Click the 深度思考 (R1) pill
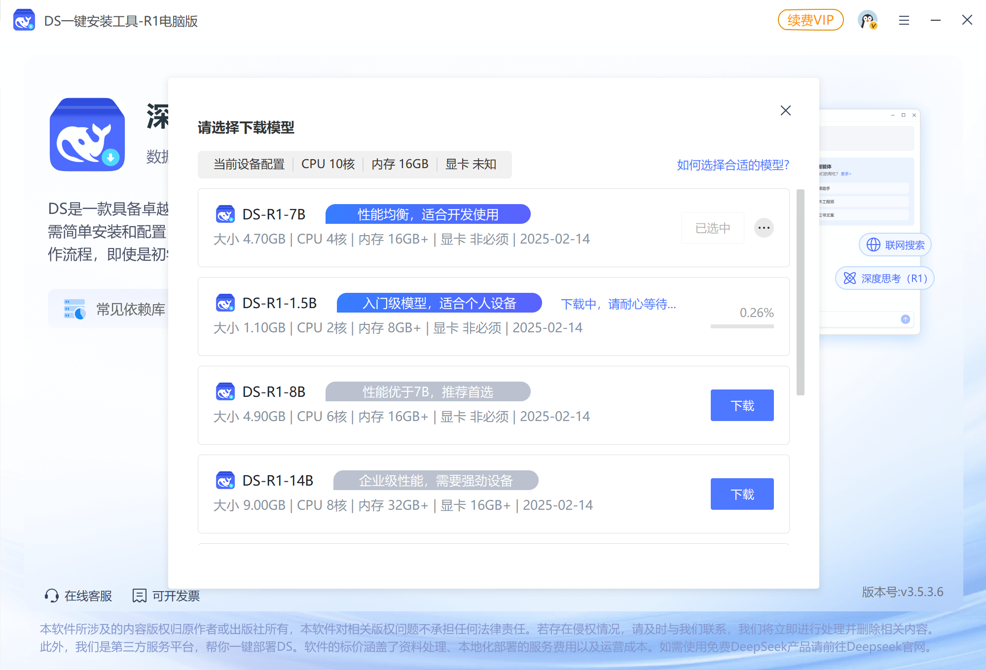Image resolution: width=986 pixels, height=670 pixels. pyautogui.click(x=885, y=279)
